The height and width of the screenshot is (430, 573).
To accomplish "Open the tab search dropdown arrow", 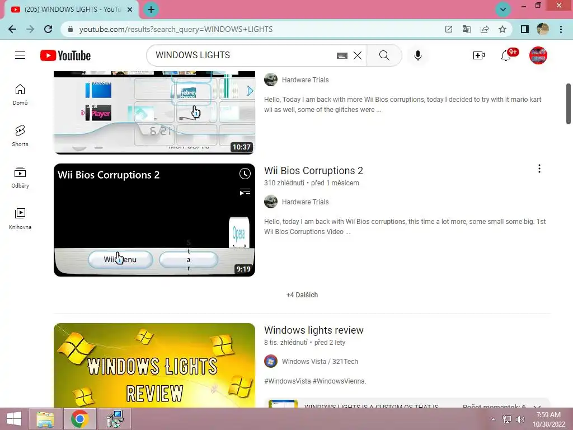I will (503, 9).
